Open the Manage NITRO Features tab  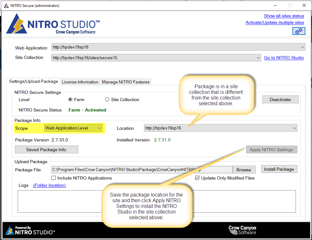126,82
